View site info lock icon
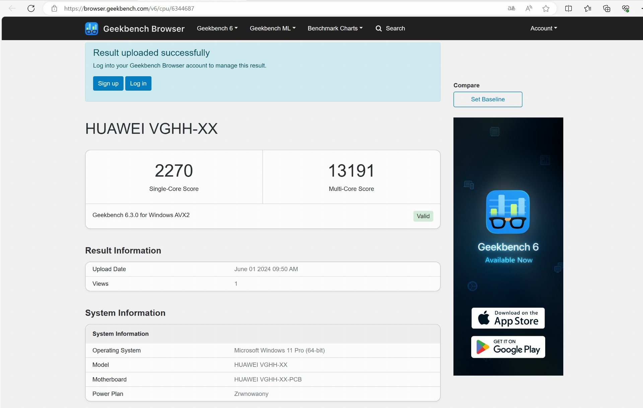The height and width of the screenshot is (408, 643). point(54,8)
